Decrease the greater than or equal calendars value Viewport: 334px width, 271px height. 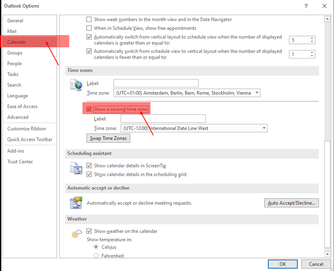(312, 42)
